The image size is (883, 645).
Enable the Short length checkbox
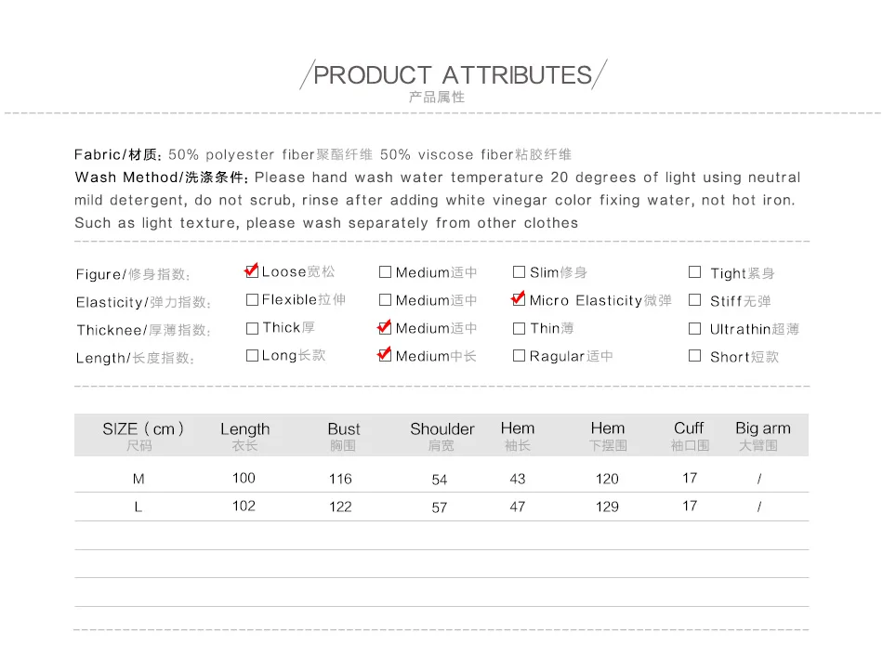tap(695, 356)
